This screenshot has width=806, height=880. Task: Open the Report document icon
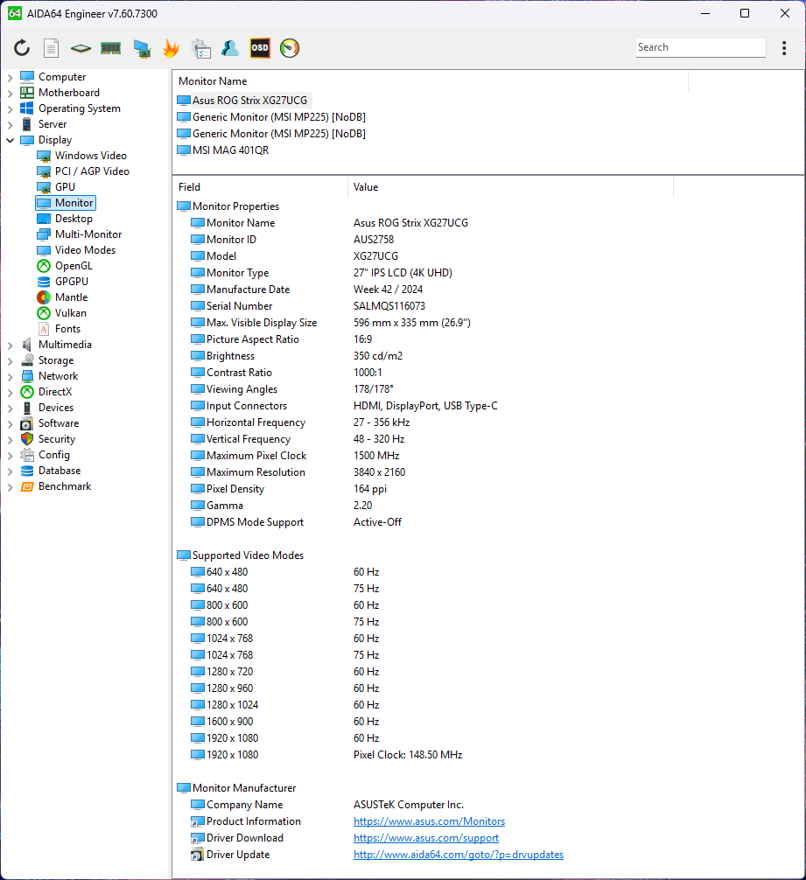click(51, 48)
